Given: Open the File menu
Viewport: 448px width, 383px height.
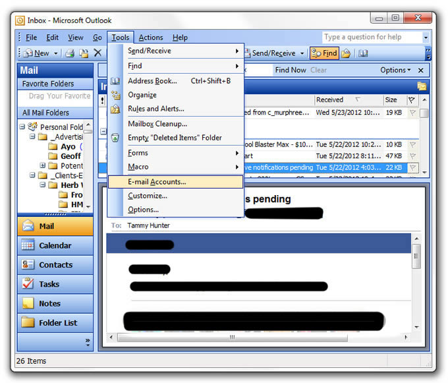Looking at the screenshot, I should point(31,38).
